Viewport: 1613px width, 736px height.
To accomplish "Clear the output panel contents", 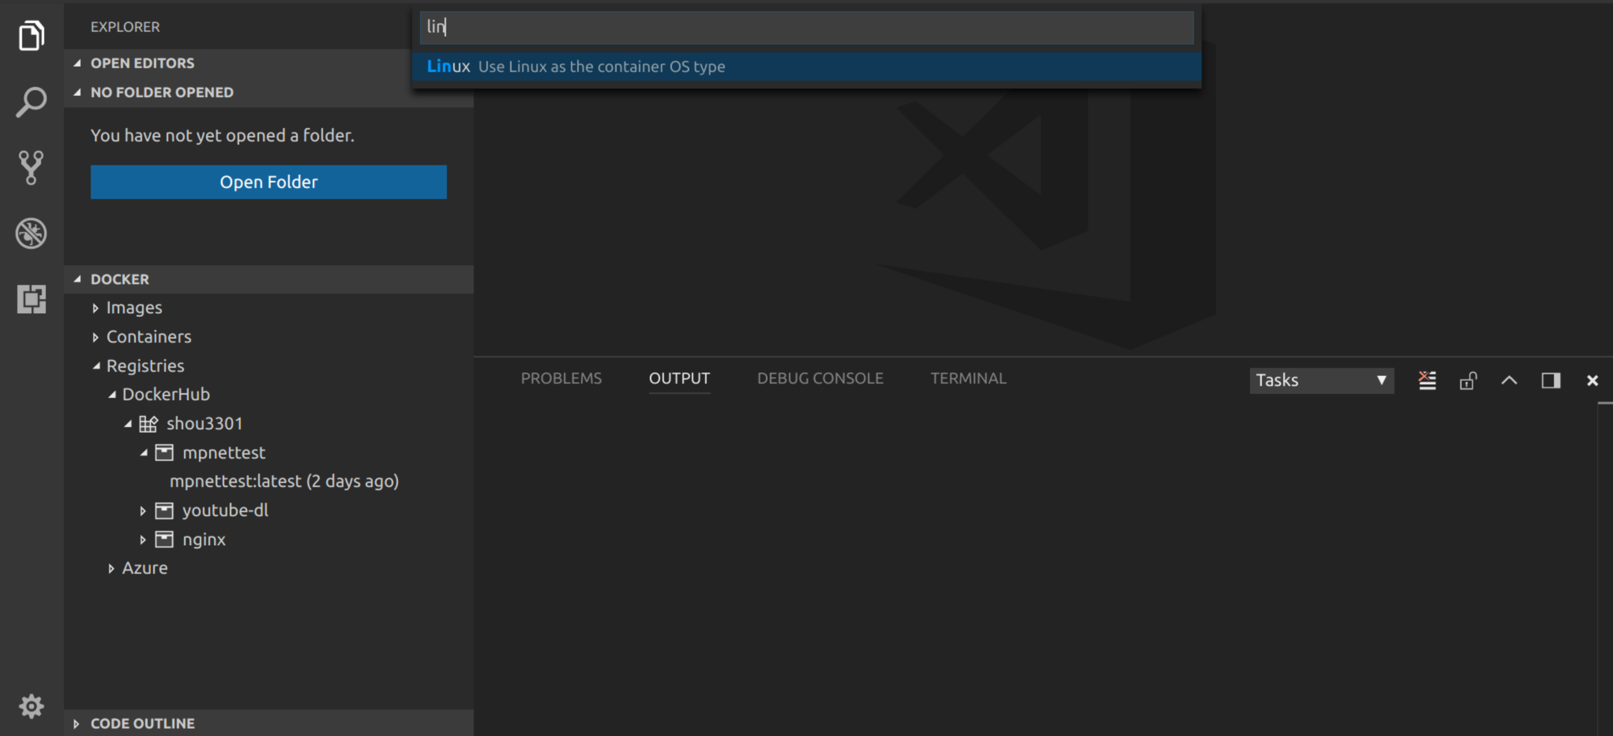I will [1427, 380].
